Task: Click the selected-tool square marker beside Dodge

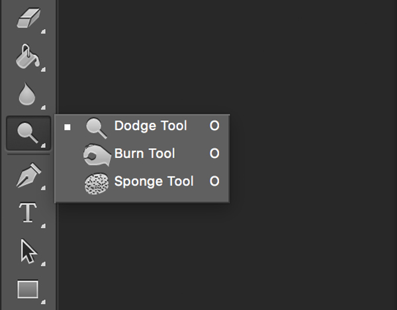Action: (x=67, y=126)
